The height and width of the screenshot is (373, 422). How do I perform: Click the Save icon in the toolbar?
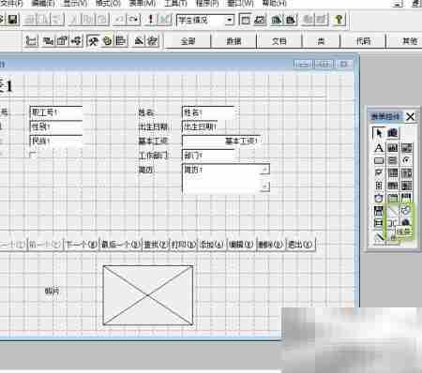click(x=13, y=20)
